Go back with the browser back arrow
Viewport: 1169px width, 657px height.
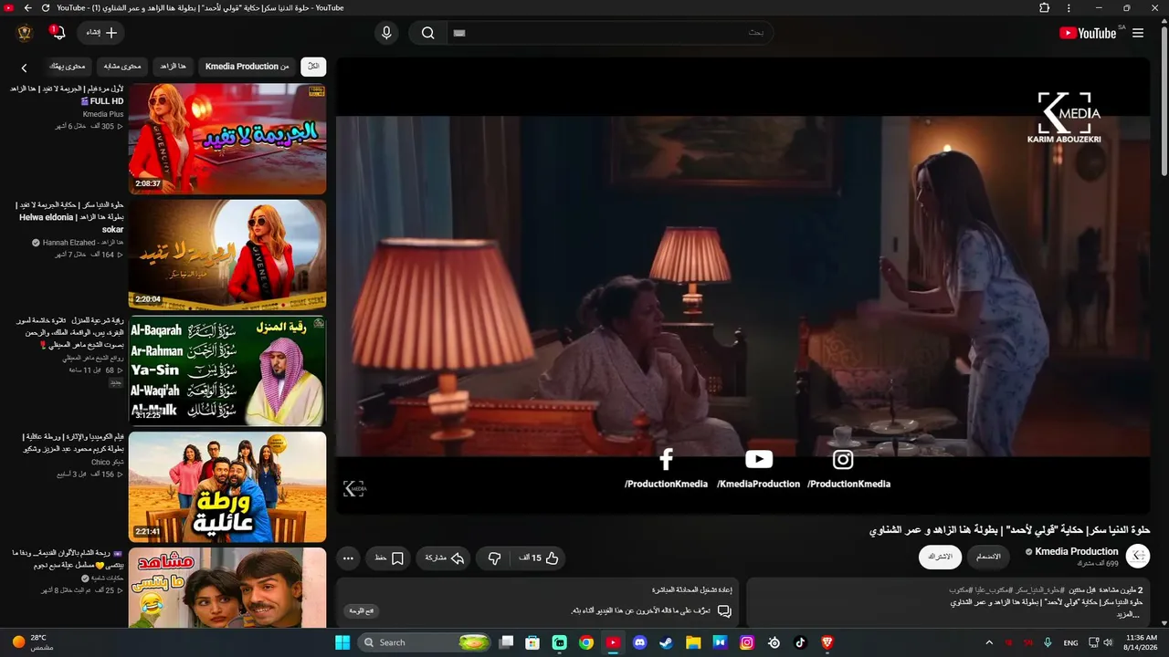[x=27, y=7]
